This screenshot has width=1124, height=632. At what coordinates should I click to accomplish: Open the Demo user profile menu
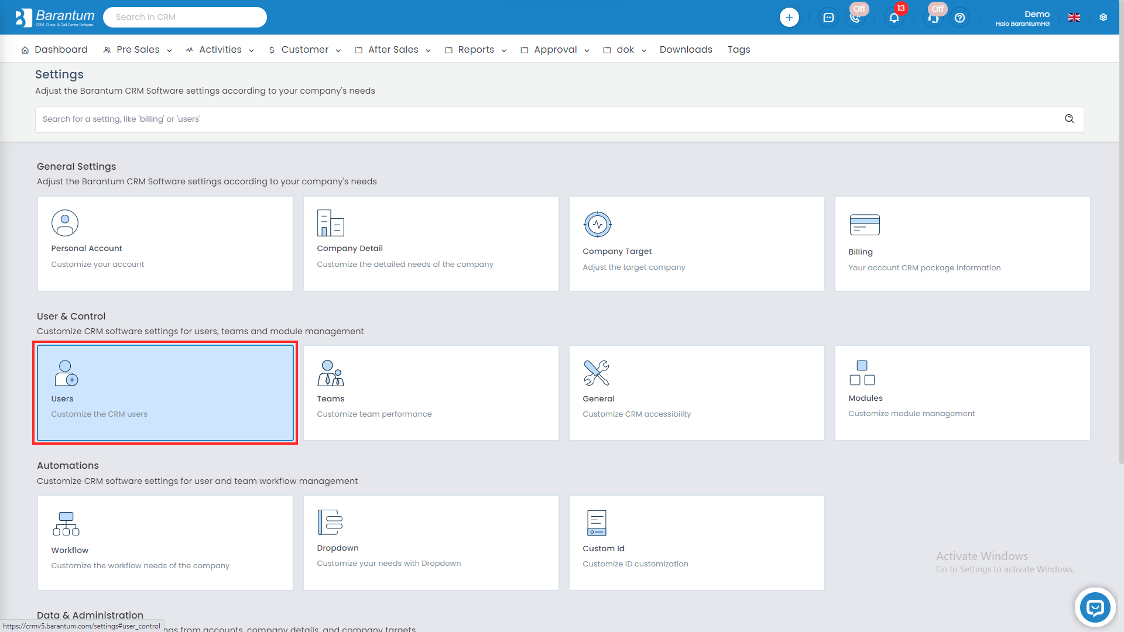[1023, 18]
